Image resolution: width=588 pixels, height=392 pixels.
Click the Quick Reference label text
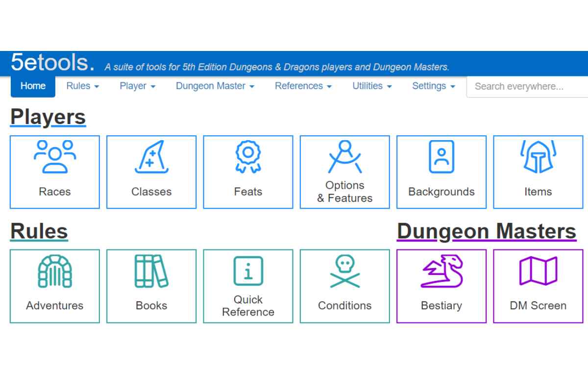coord(248,305)
